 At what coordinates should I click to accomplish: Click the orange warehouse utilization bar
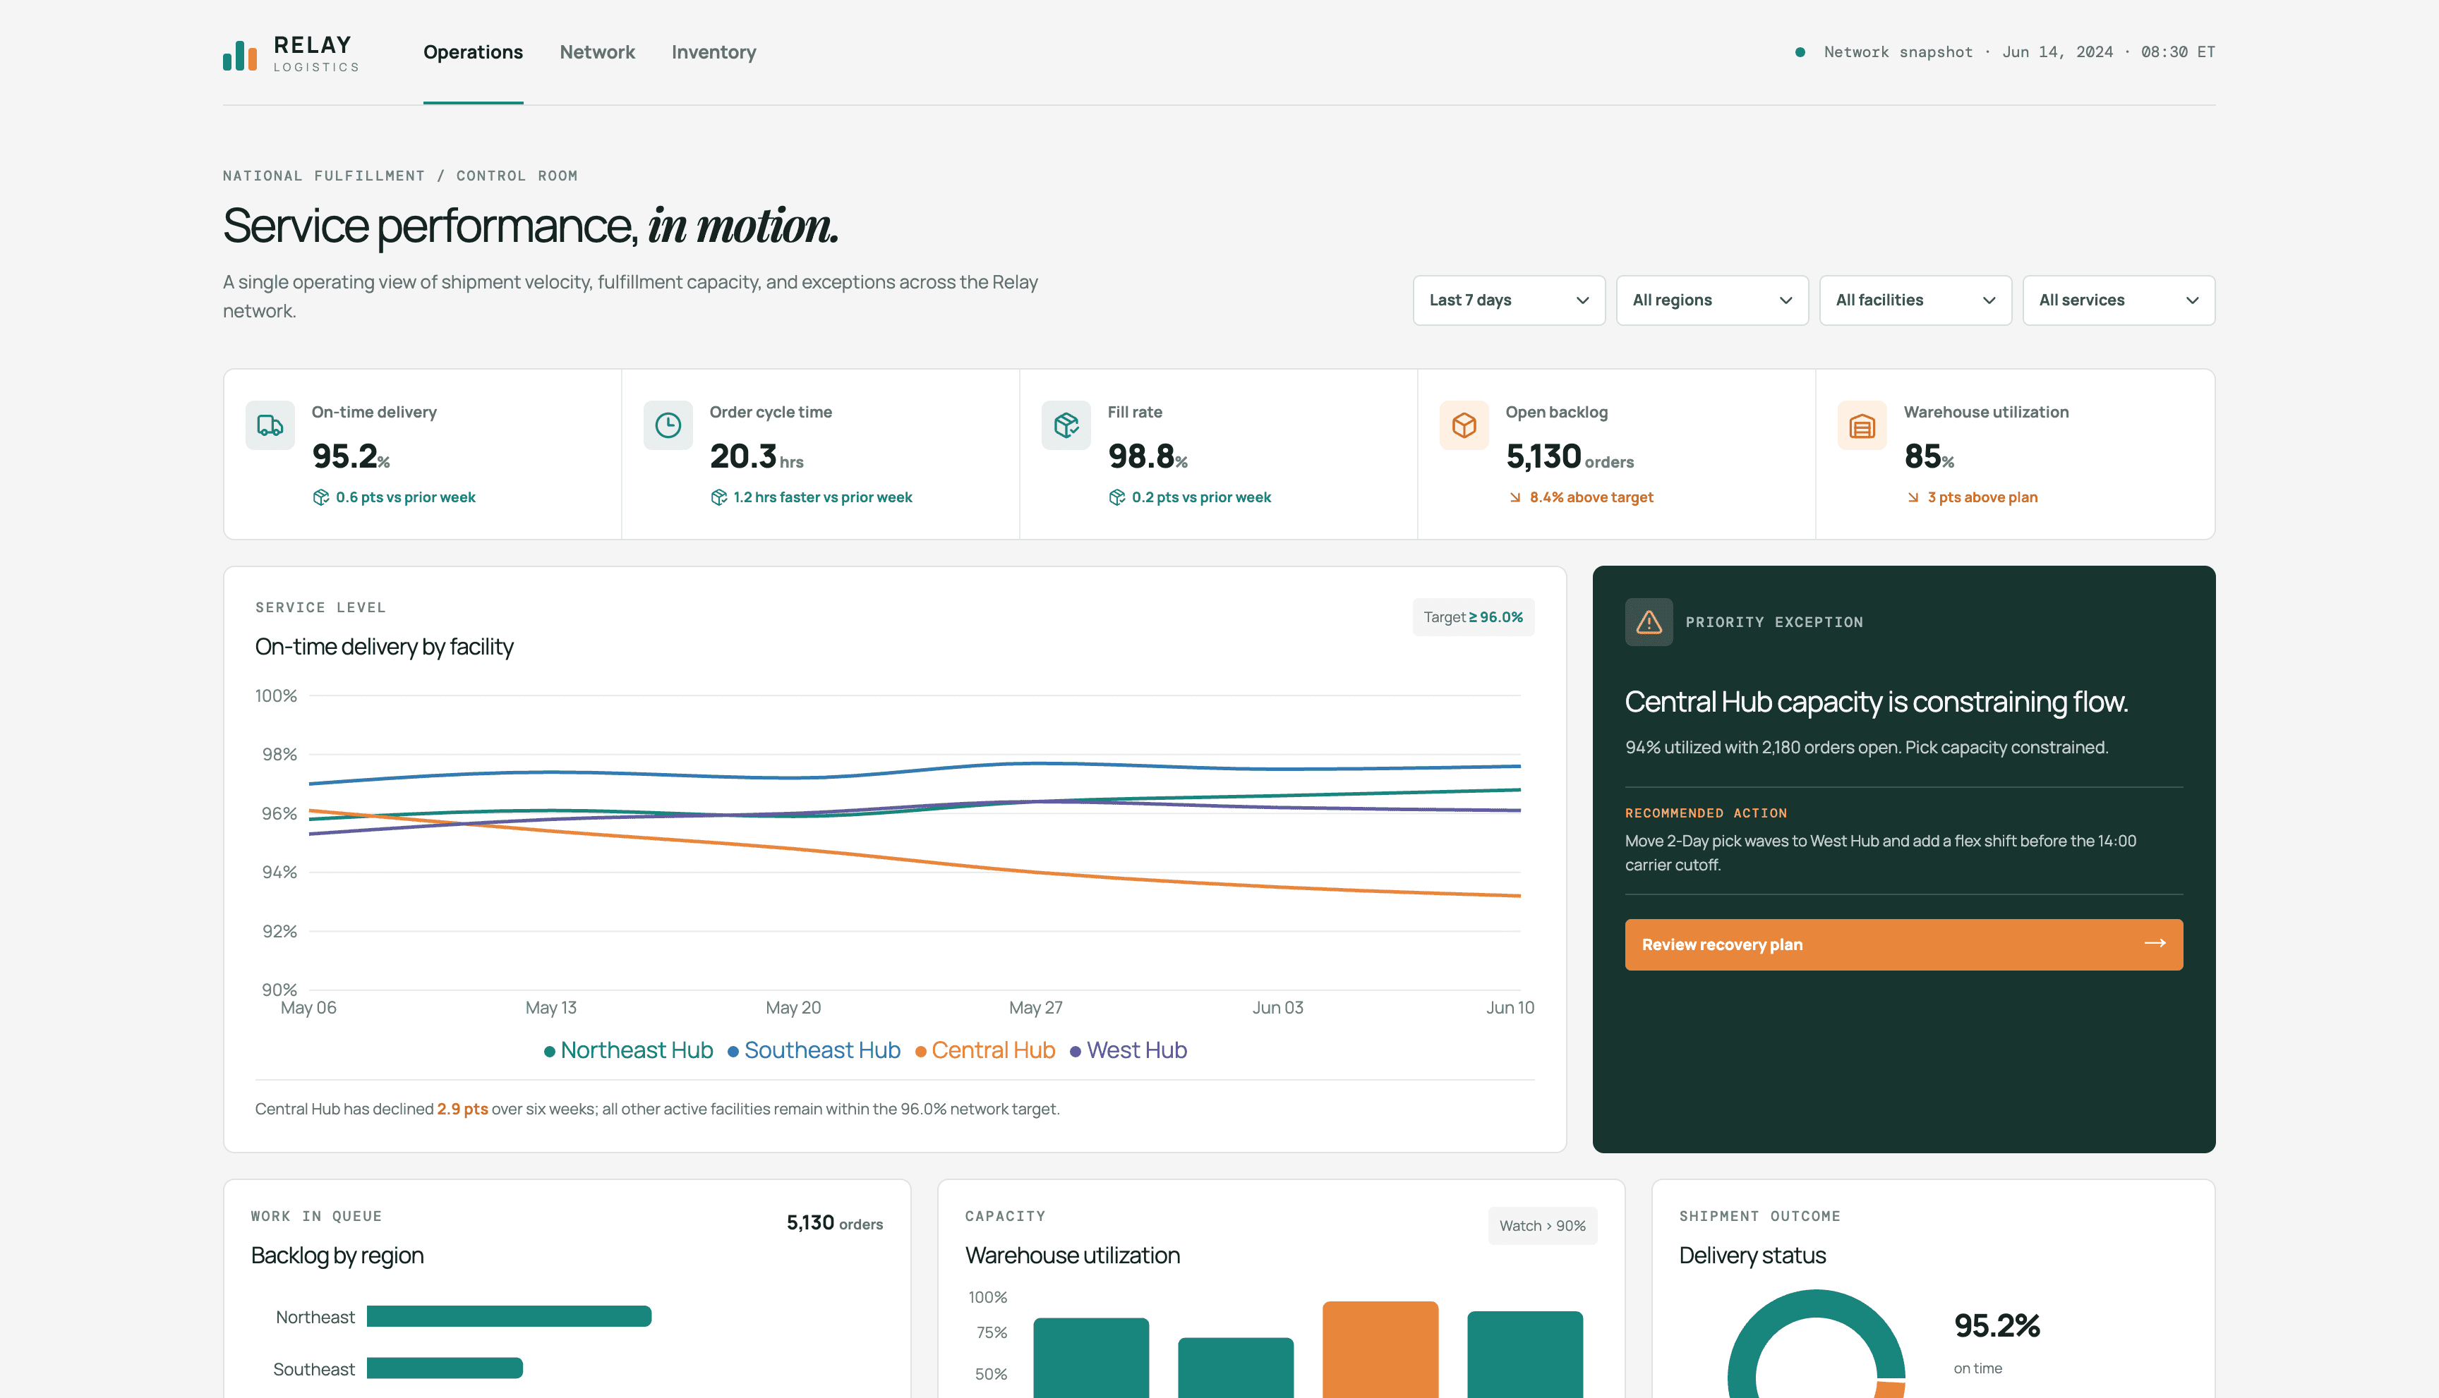click(x=1380, y=1349)
